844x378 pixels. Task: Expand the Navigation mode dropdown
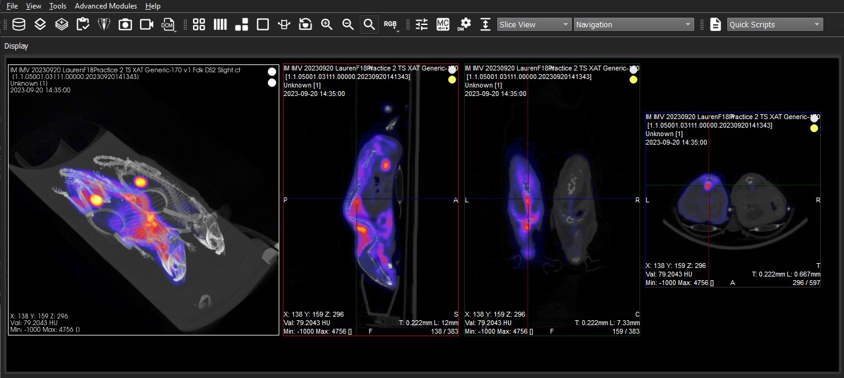pyautogui.click(x=633, y=24)
